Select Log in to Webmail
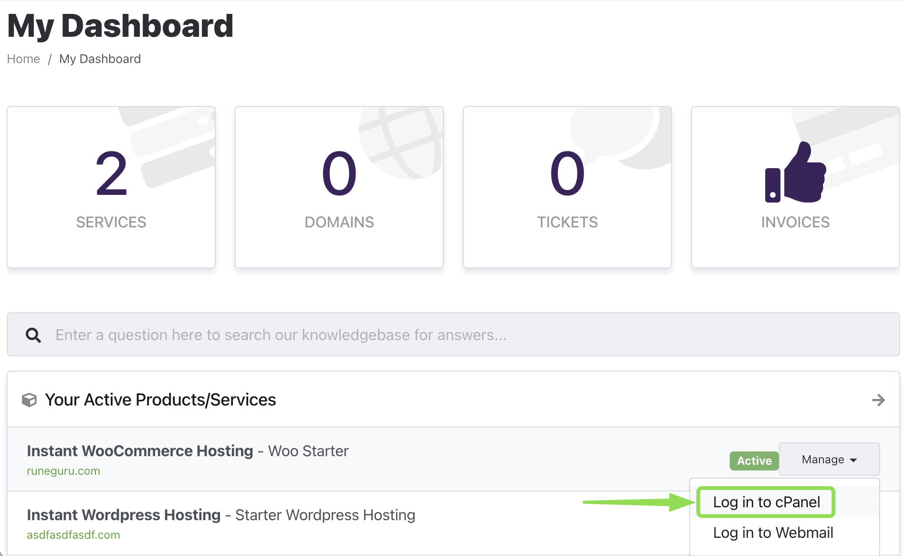 (x=773, y=533)
